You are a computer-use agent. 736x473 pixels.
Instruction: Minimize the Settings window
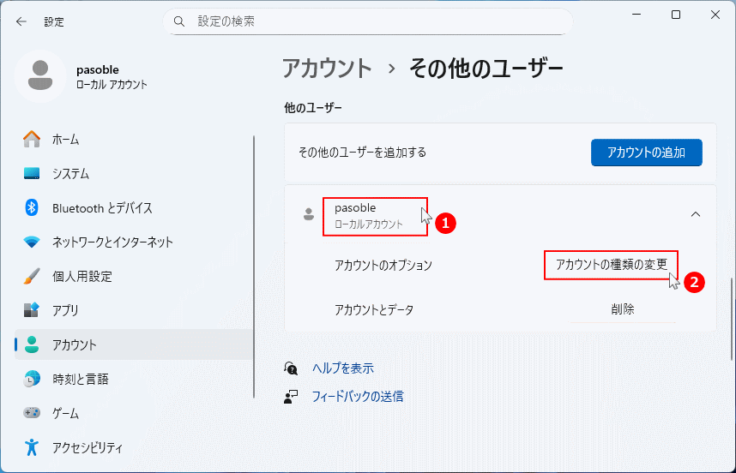[636, 15]
